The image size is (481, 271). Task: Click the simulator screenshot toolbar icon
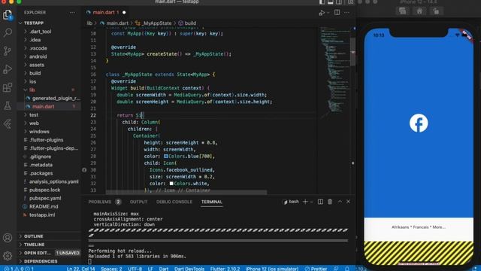[x=403, y=11]
